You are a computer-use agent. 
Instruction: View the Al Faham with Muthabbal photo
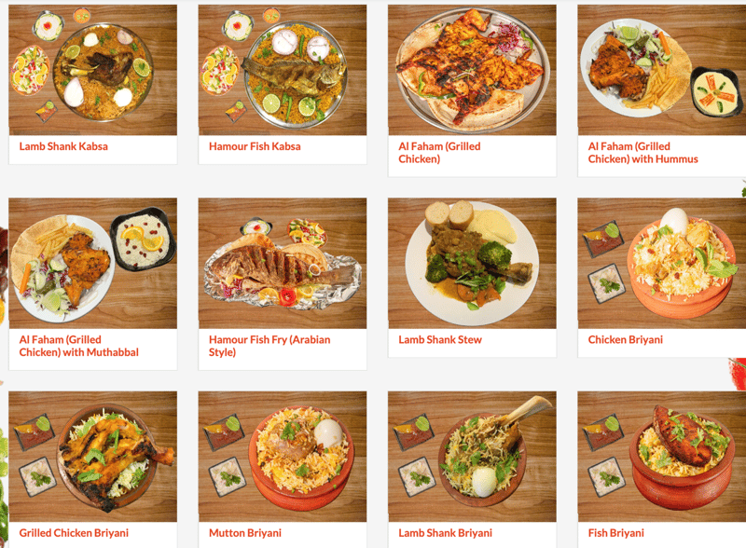click(x=92, y=264)
